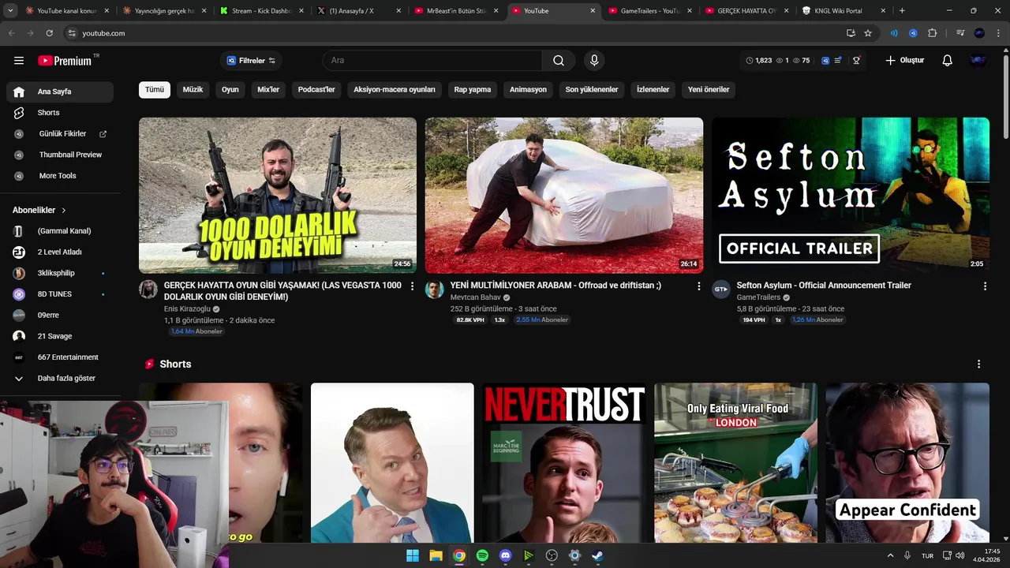1010x568 pixels.
Task: Click the vidIQ clock stat 1,823
Action: [759, 61]
